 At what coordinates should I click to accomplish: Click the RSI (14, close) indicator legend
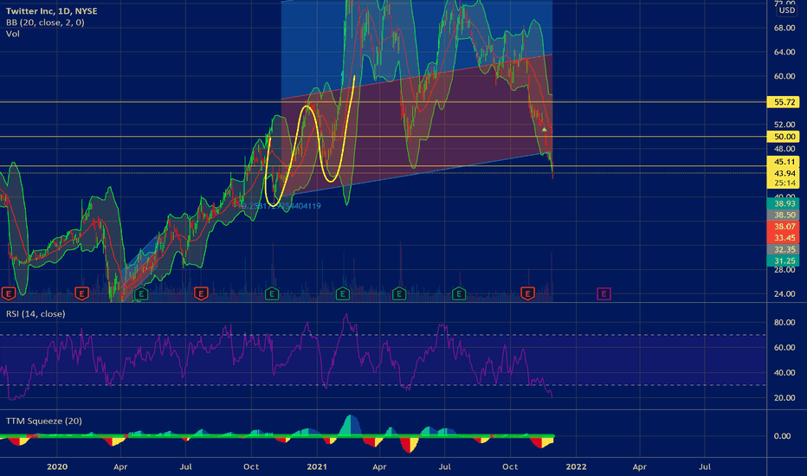pyautogui.click(x=36, y=313)
